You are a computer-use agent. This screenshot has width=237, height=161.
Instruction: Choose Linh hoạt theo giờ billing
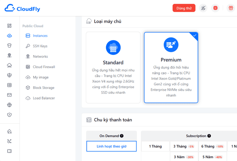[x=112, y=146]
